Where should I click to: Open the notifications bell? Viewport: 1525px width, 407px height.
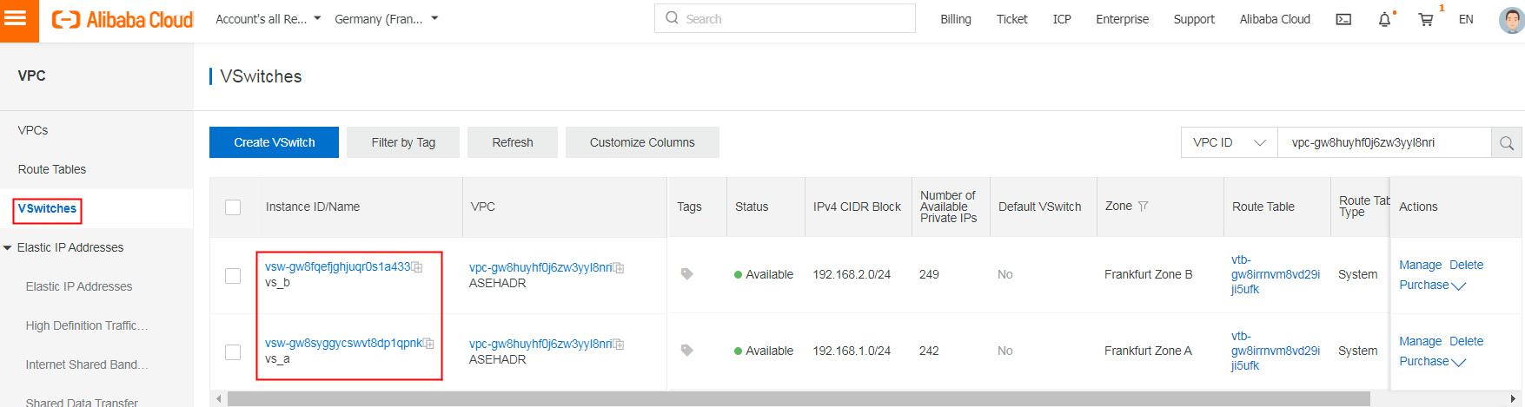click(1384, 19)
